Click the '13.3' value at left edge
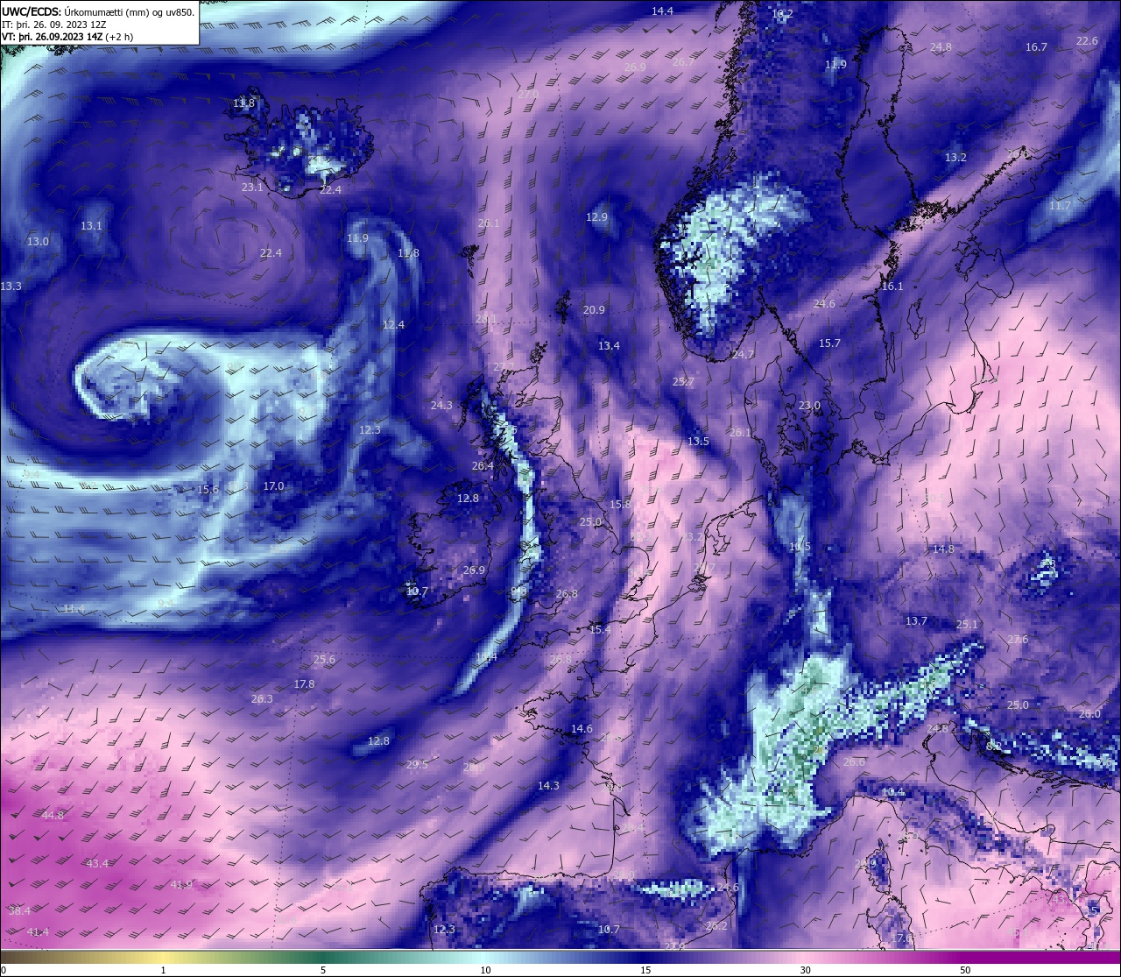 click(11, 287)
